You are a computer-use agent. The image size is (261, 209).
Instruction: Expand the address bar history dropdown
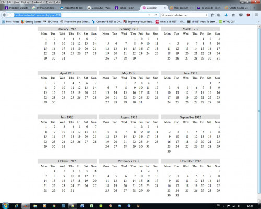point(149,15)
